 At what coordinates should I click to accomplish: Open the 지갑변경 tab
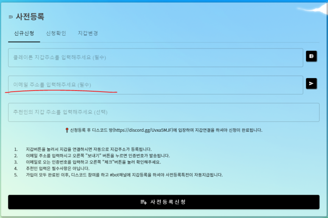click(x=88, y=33)
